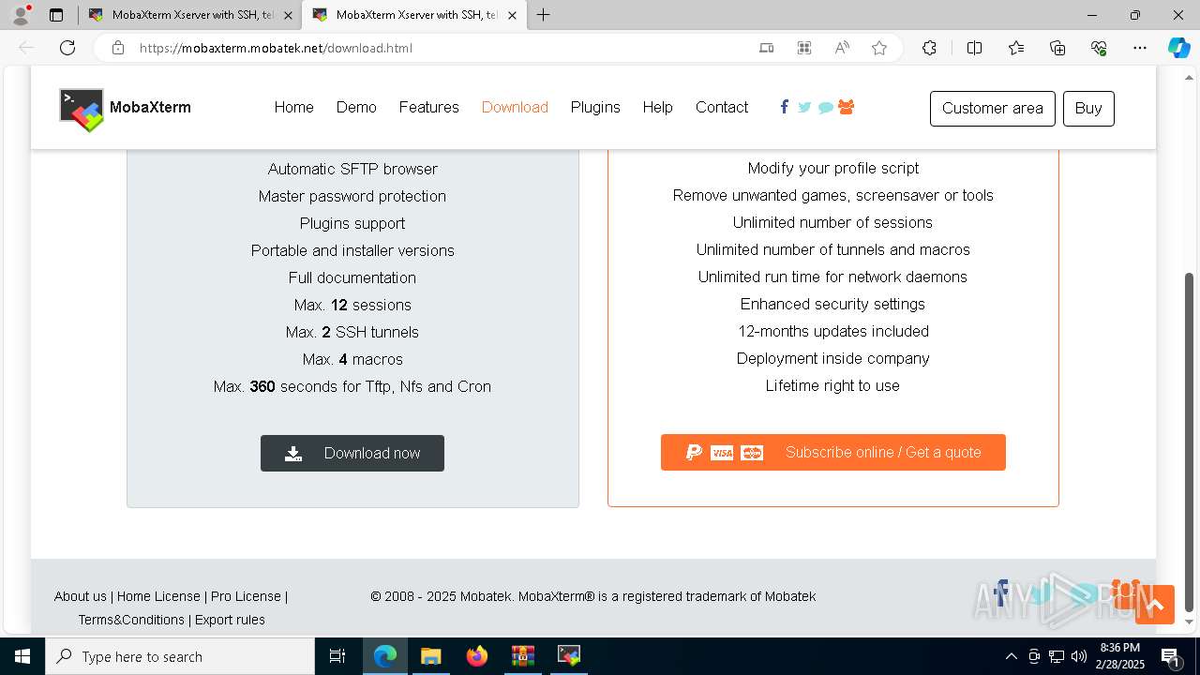Open the Contact menu item
This screenshot has height=675, width=1200.
(x=722, y=107)
